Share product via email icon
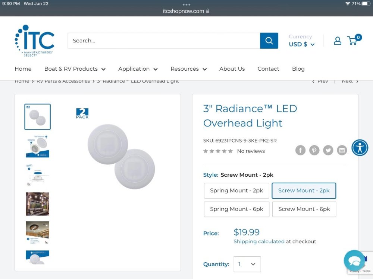373x279 pixels. coord(342,150)
